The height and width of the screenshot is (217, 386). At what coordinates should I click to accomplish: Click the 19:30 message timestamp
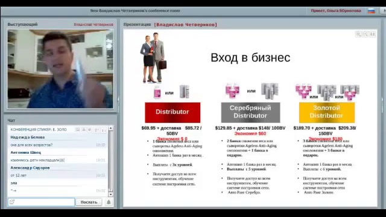[x=101, y=145]
